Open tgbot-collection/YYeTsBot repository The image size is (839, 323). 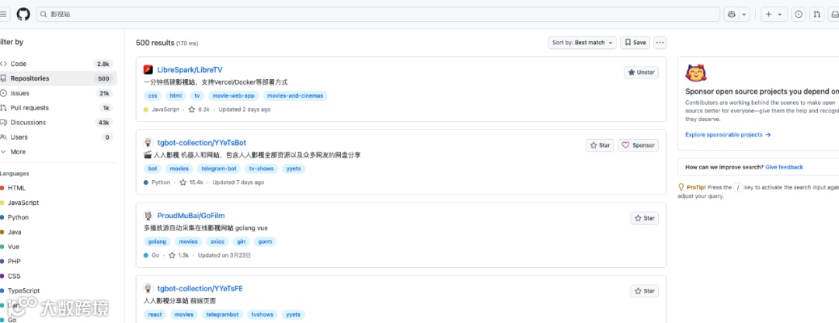(202, 143)
